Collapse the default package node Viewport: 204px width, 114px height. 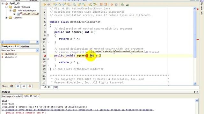click(x=11, y=10)
